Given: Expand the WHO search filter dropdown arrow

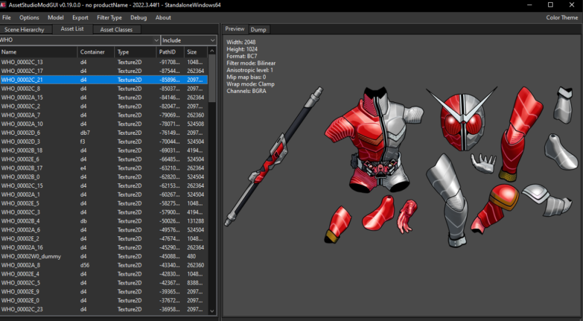Looking at the screenshot, I should coord(156,40).
